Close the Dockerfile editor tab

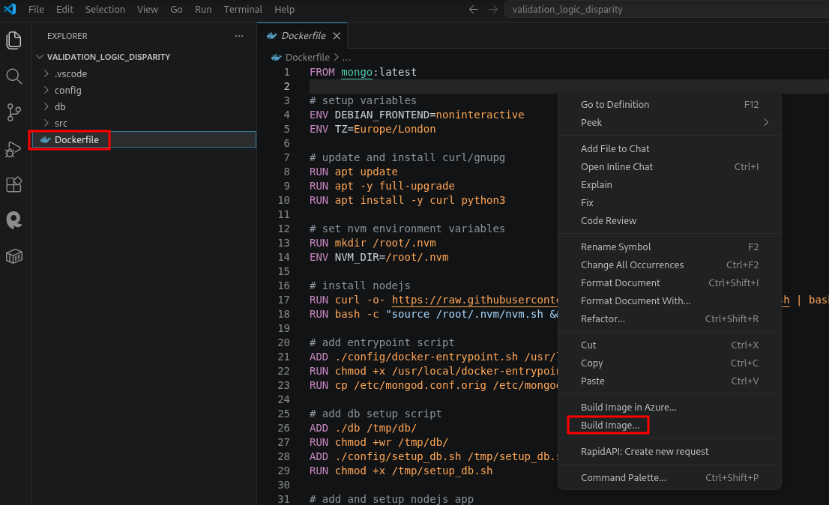[337, 36]
